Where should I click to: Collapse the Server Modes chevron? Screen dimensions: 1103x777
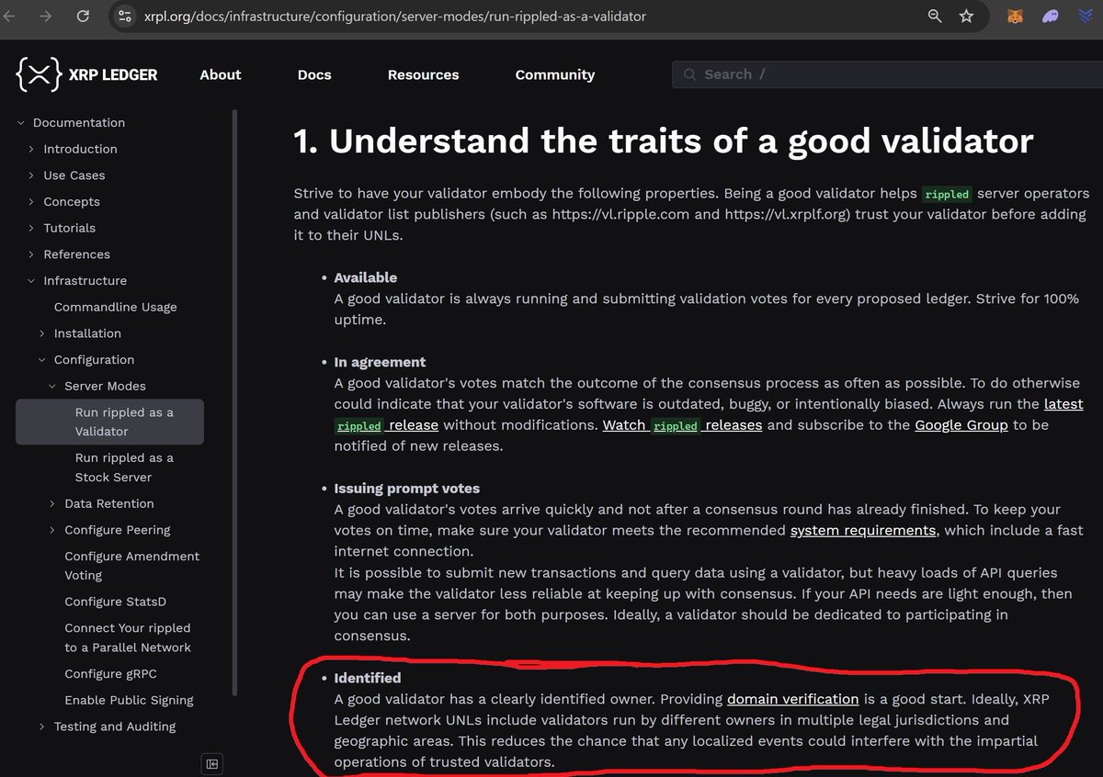[52, 387]
